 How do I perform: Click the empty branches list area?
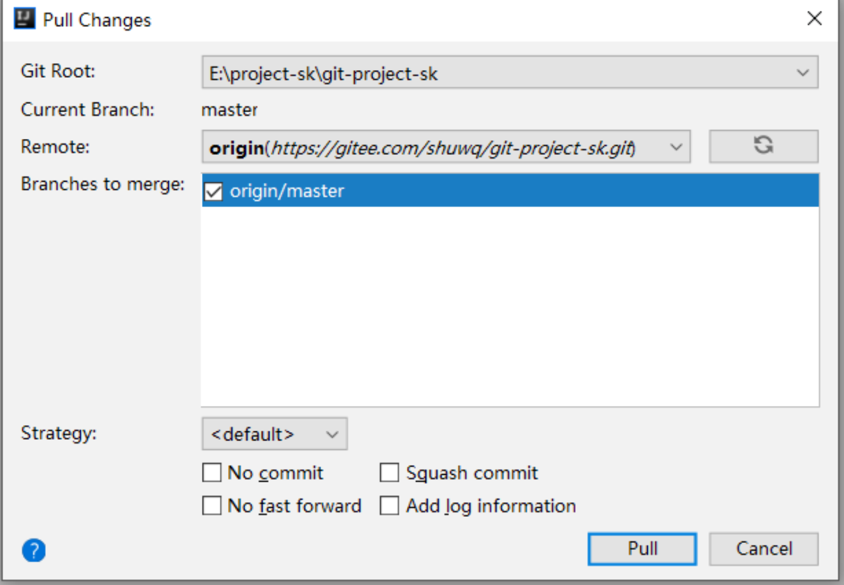tap(510, 306)
